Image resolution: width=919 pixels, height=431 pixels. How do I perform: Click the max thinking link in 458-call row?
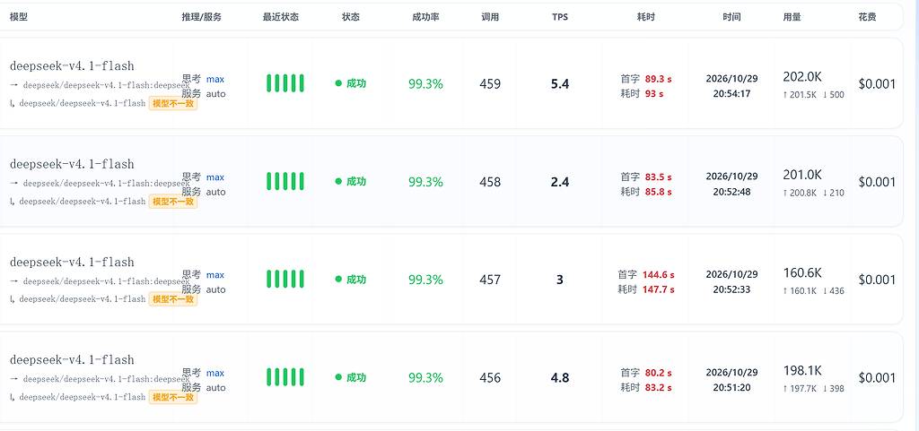(x=215, y=177)
